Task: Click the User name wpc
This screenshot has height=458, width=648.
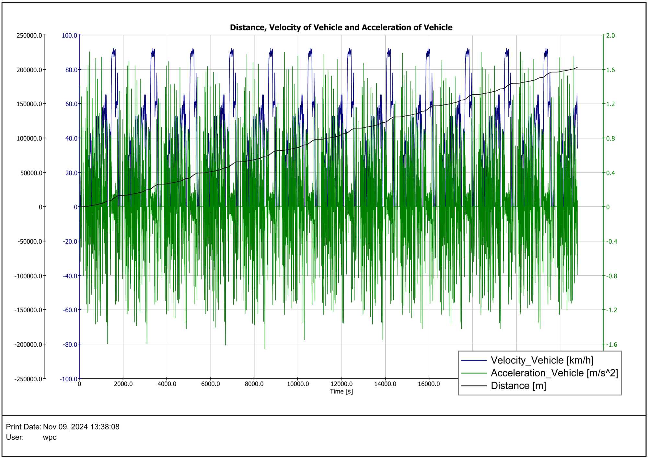Action: click(50, 437)
